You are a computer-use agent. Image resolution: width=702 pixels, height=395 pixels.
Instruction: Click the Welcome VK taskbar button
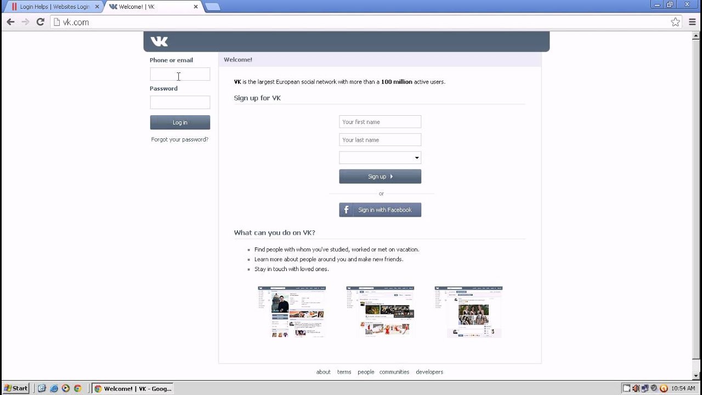point(132,388)
